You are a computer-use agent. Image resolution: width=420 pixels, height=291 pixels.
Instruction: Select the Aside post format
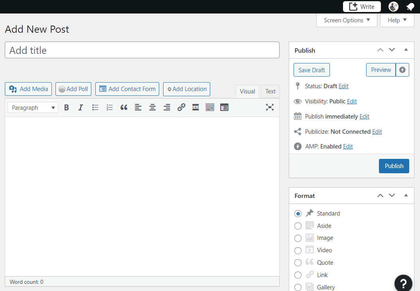[298, 226]
